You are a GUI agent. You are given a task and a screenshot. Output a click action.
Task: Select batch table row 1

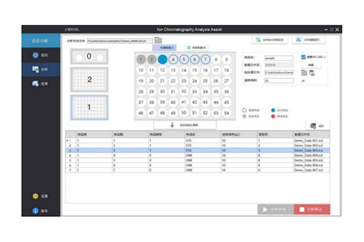point(198,140)
